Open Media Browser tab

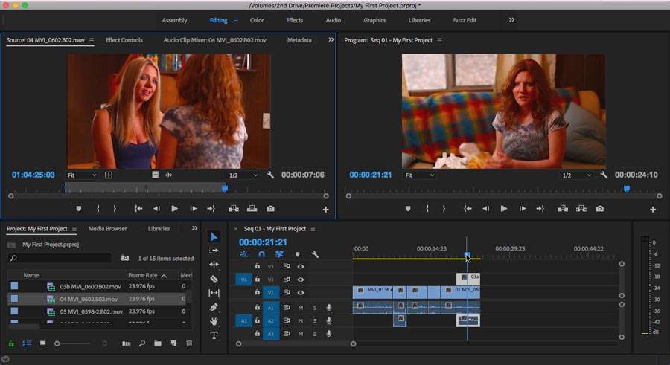107,228
